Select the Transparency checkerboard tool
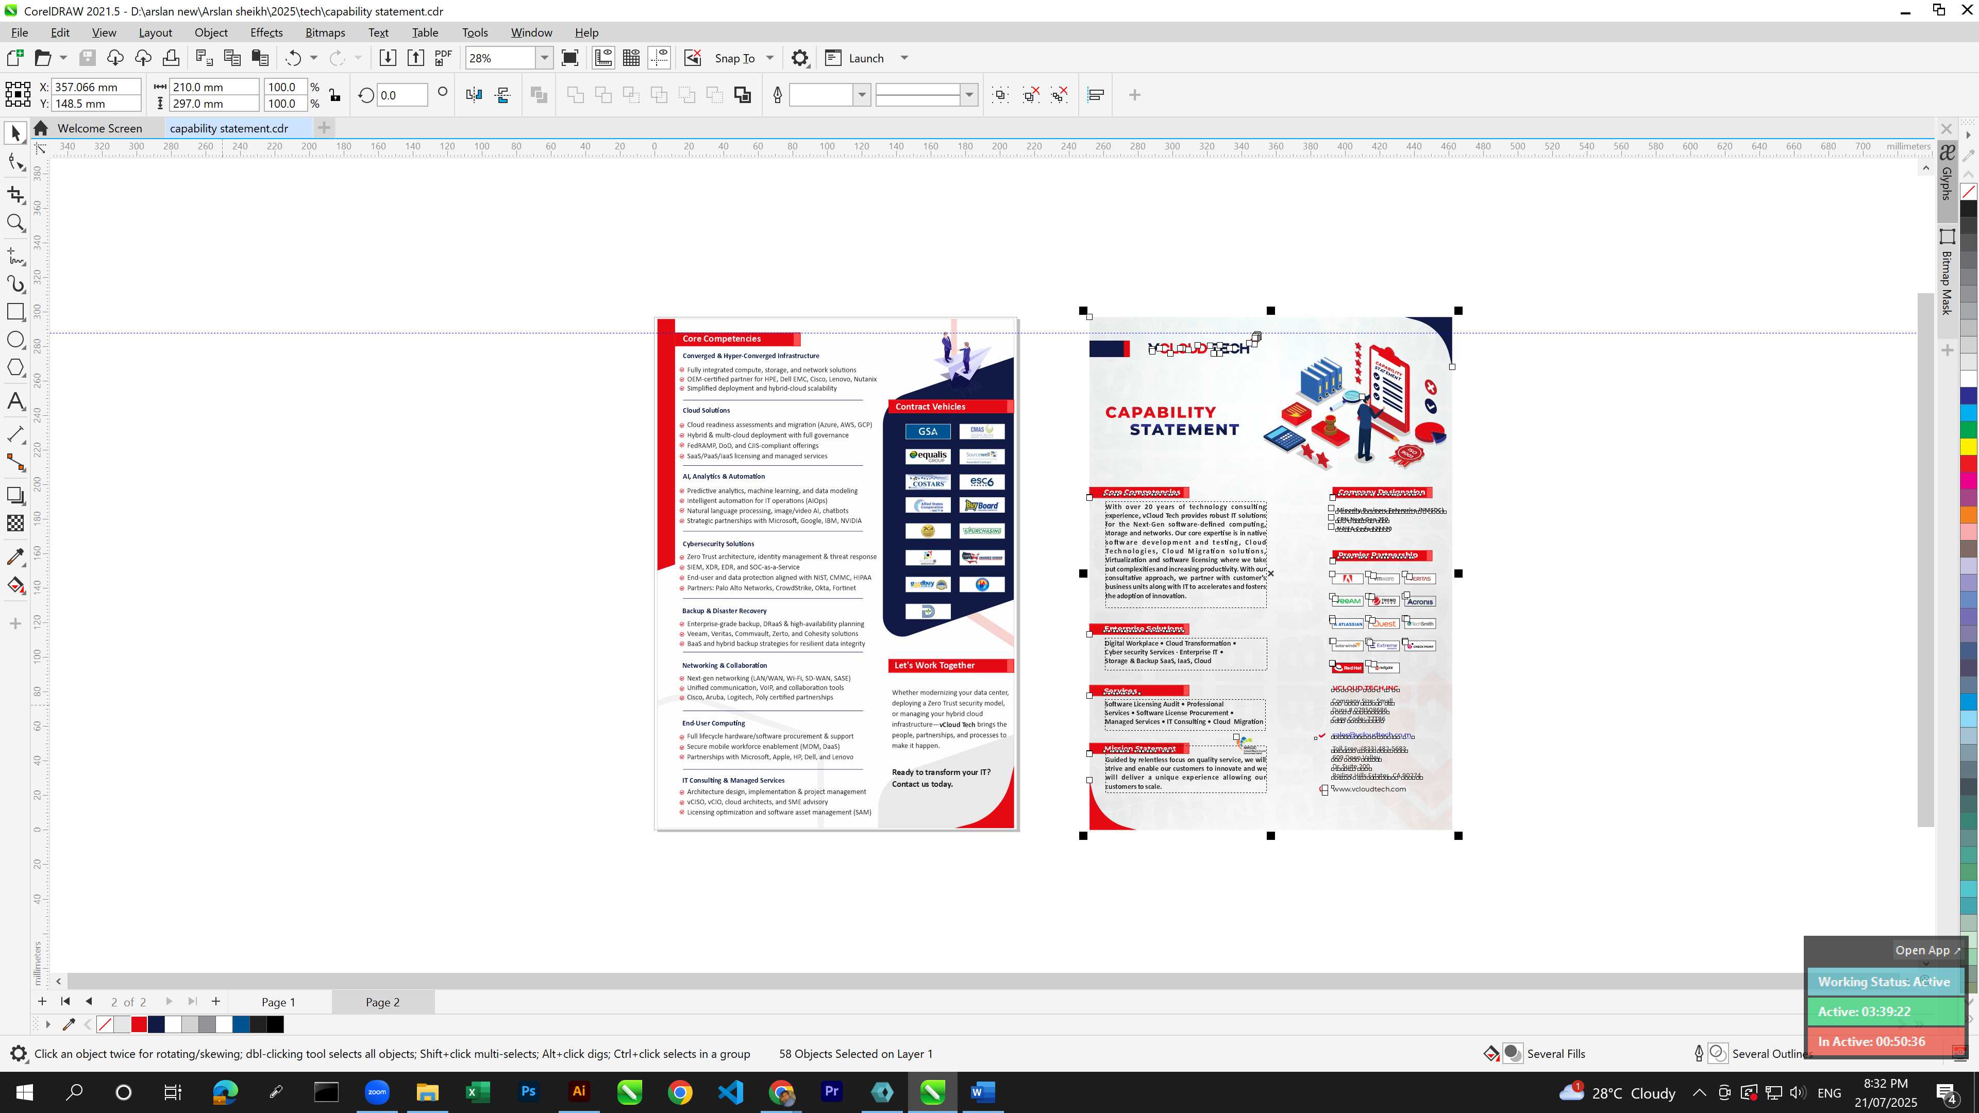 15,523
